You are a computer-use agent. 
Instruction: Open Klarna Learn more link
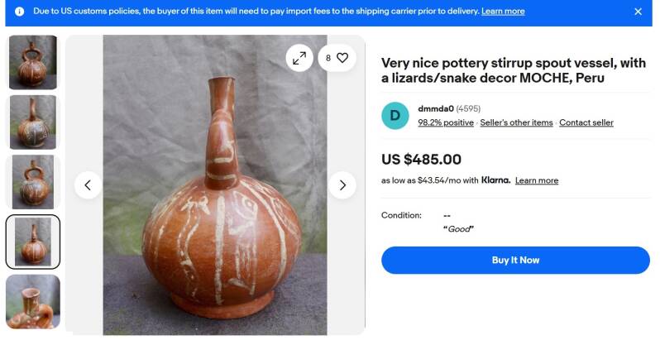click(537, 180)
